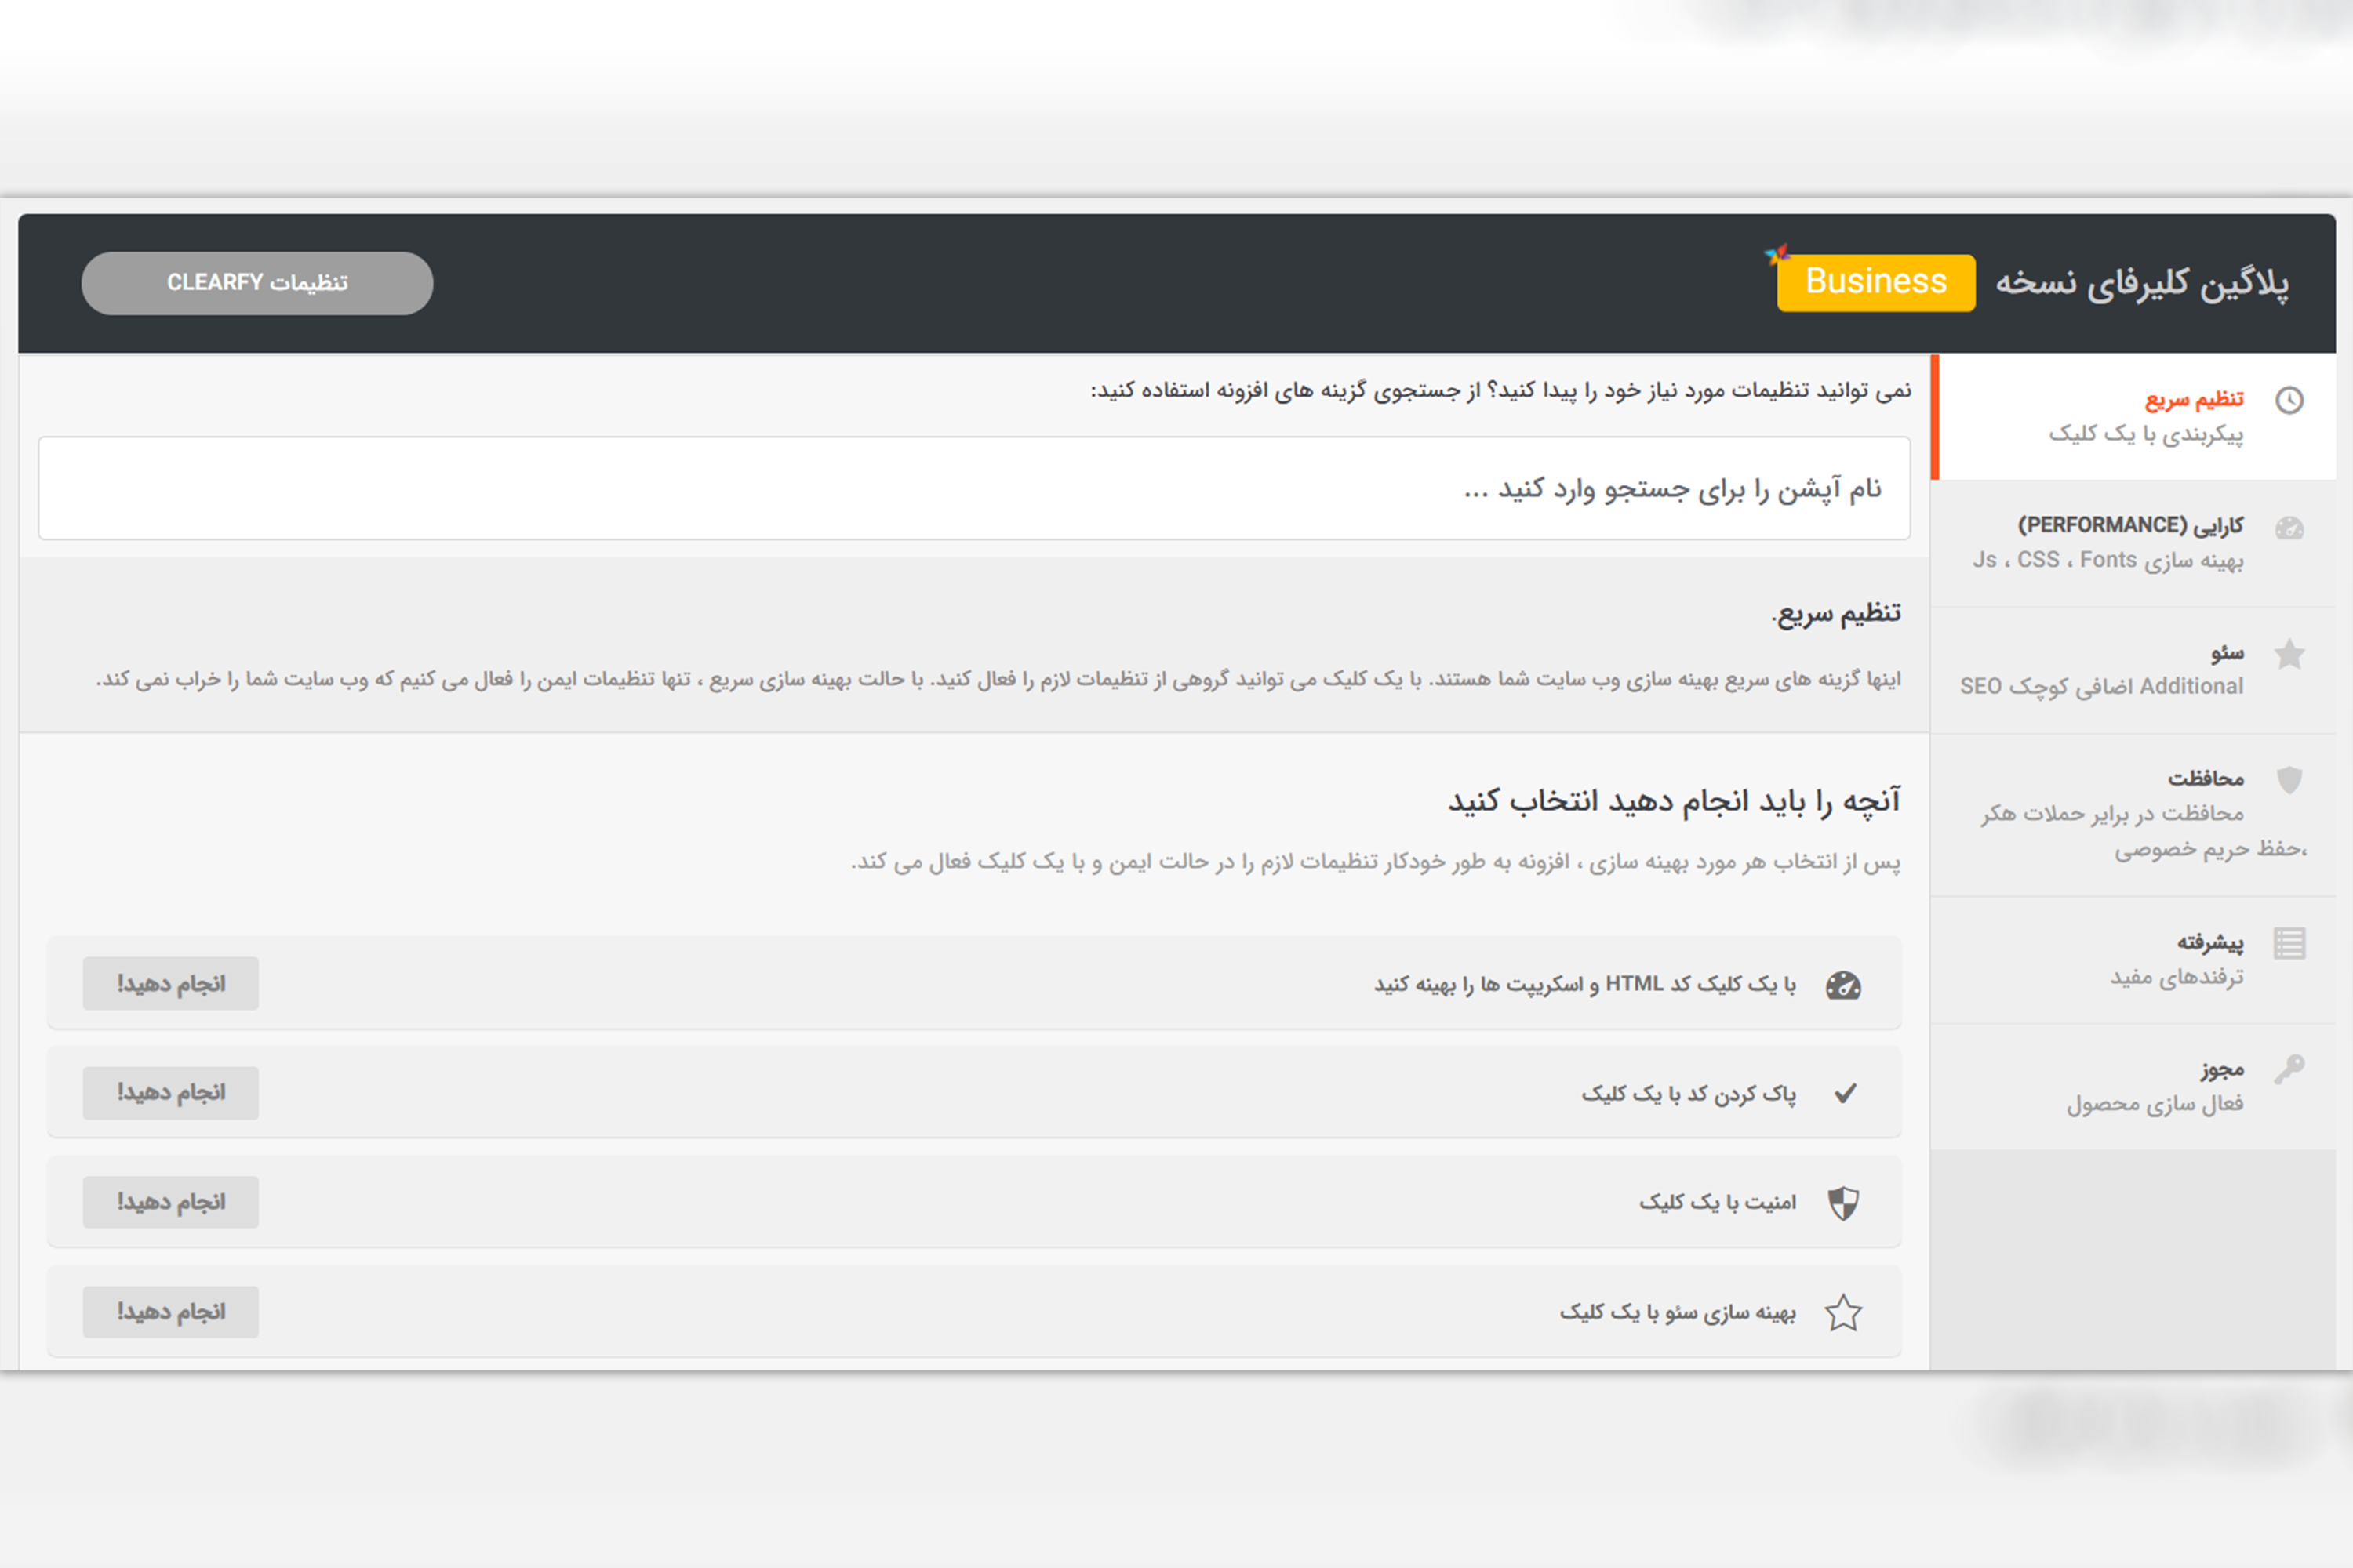
Task: Click star outline icon in SEO optimization row
Action: pyautogui.click(x=1842, y=1313)
